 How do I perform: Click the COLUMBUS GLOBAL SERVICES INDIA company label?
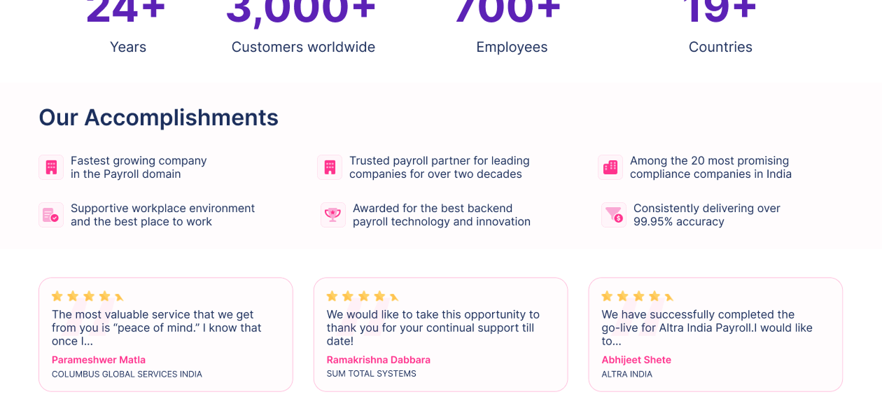(x=127, y=374)
